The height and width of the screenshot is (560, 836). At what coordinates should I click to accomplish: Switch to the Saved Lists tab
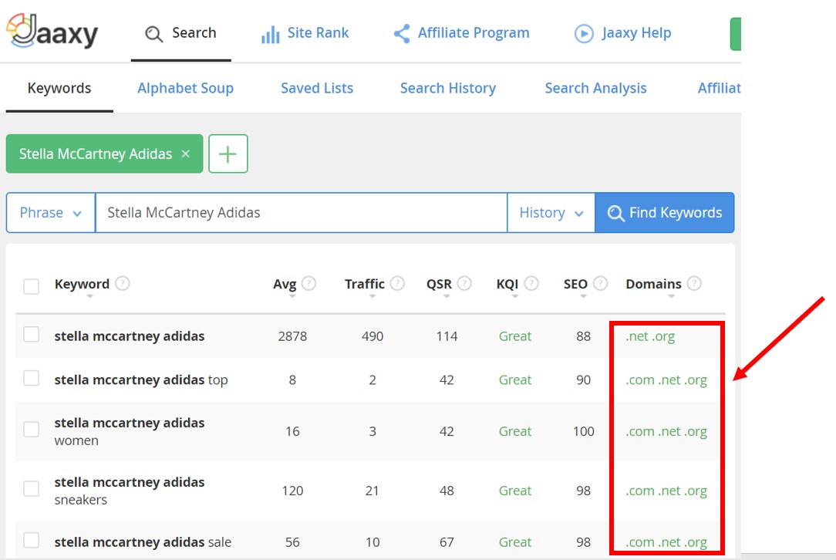(317, 88)
